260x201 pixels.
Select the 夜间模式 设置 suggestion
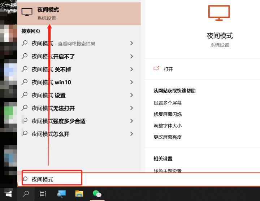pos(79,95)
